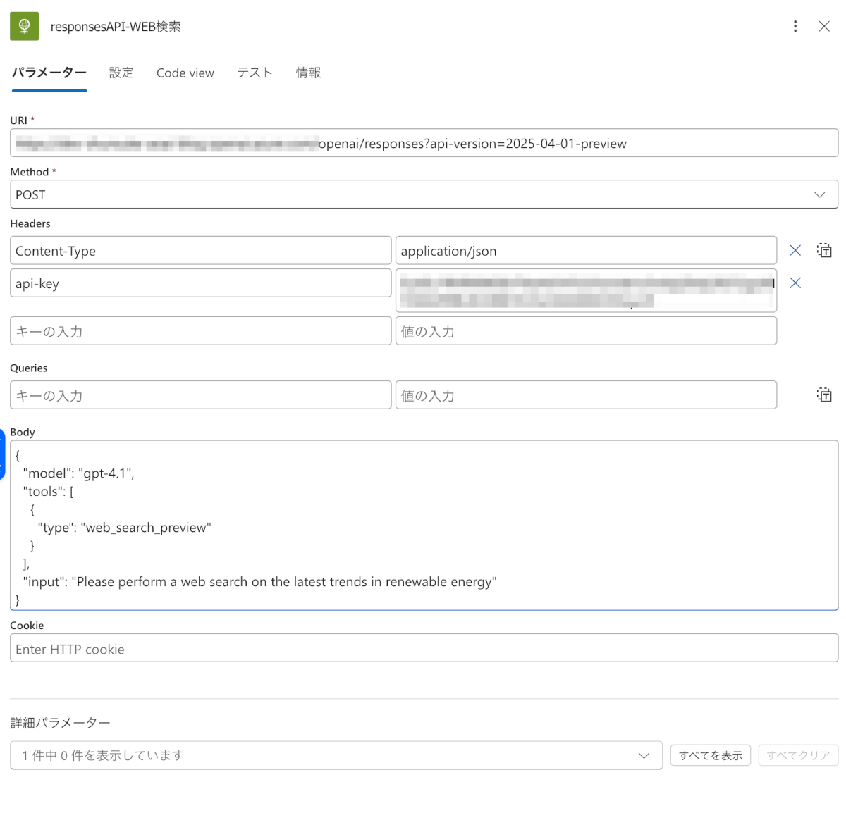Close the responsesAPI-WEB検索 panel
Viewport: 846px width, 813px height.
[823, 26]
